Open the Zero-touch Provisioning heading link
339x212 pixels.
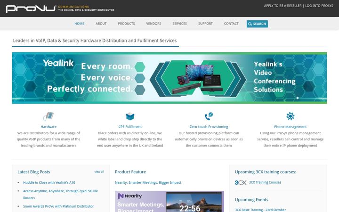click(209, 127)
